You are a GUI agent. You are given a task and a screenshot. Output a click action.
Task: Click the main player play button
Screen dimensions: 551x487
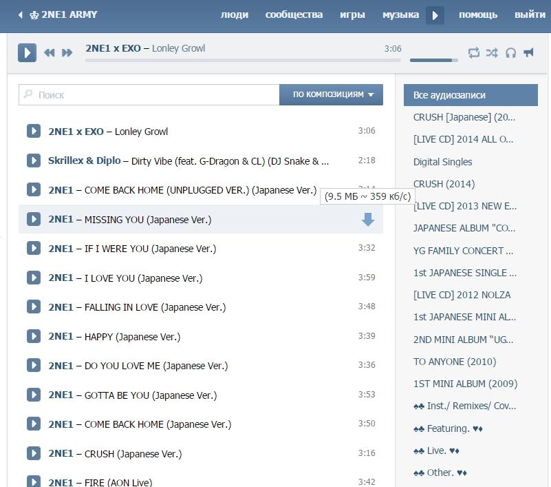(27, 53)
